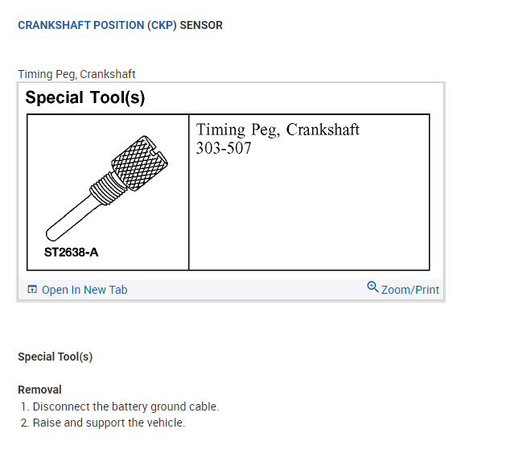Click the 'Timing Peg, Crankshaft' caption above the image
Viewport: 531px width, 458px height.
[x=76, y=74]
